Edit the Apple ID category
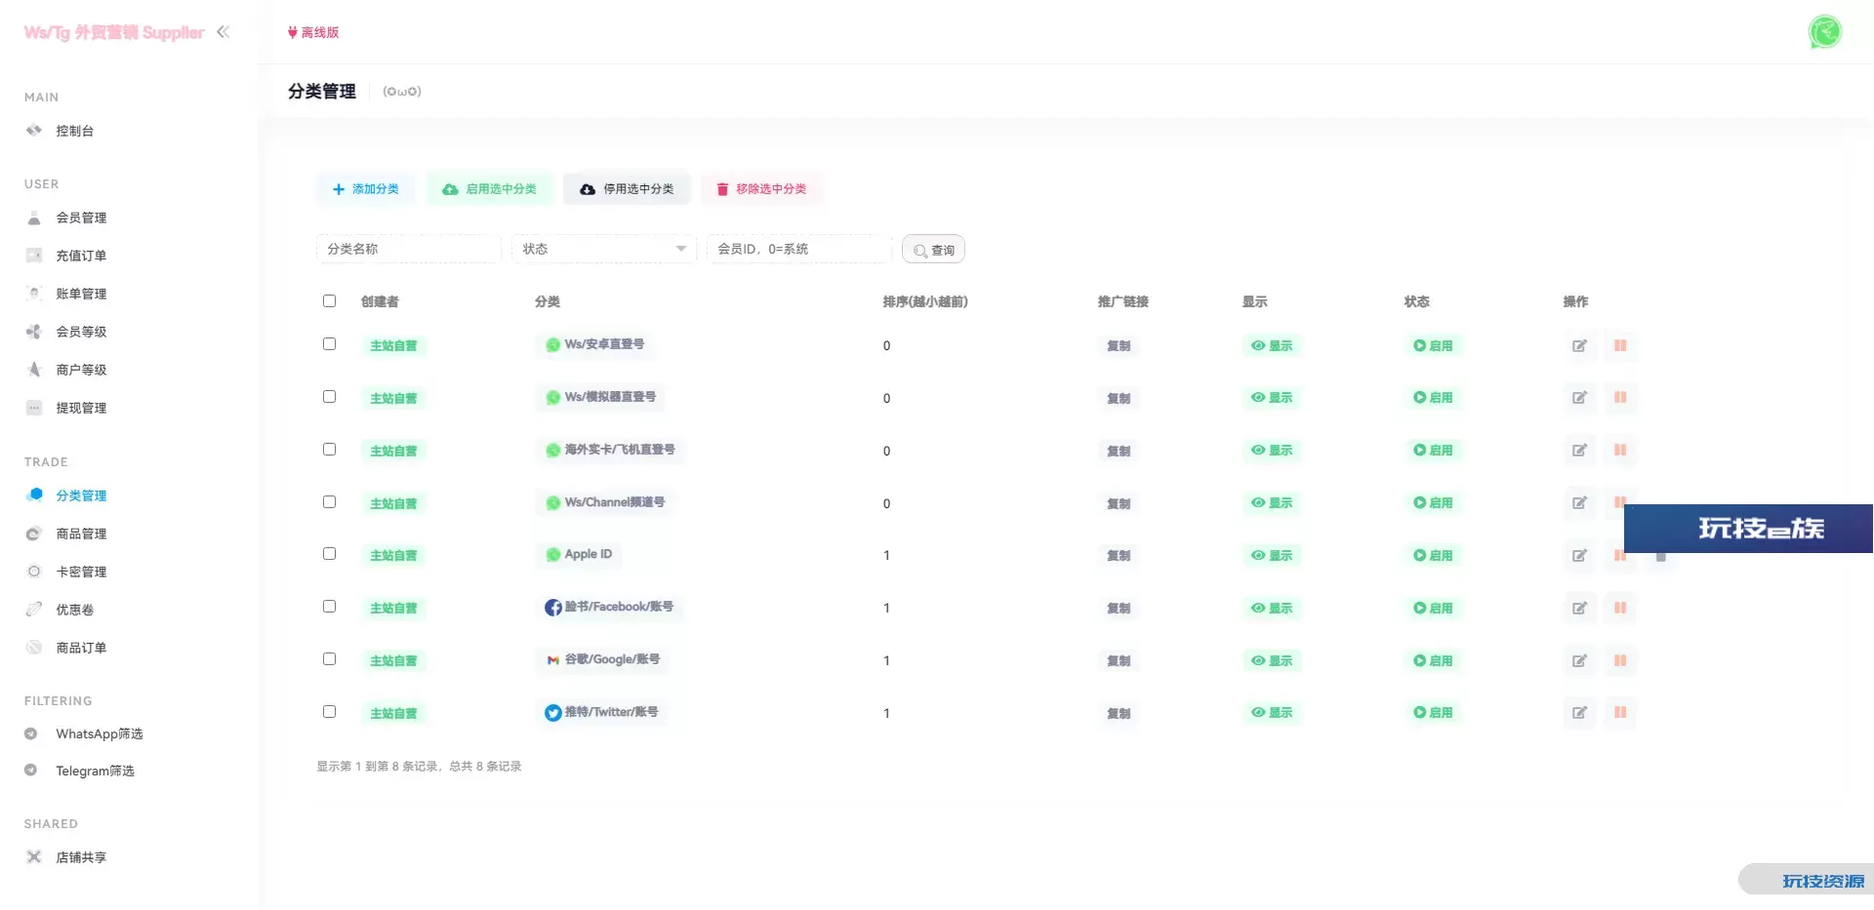 (x=1579, y=556)
